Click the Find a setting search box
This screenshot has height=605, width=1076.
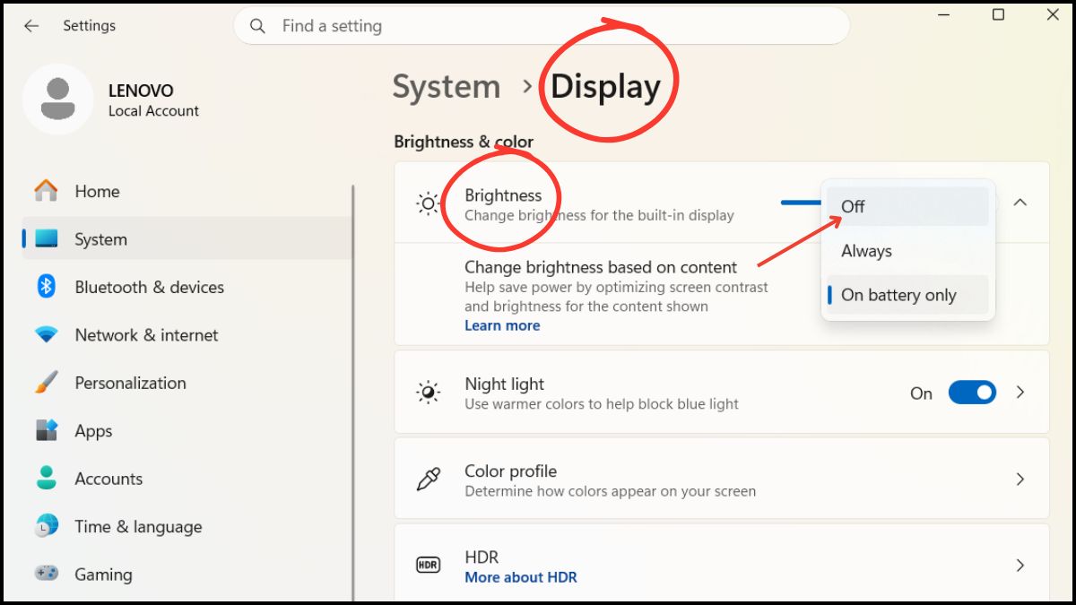542,26
